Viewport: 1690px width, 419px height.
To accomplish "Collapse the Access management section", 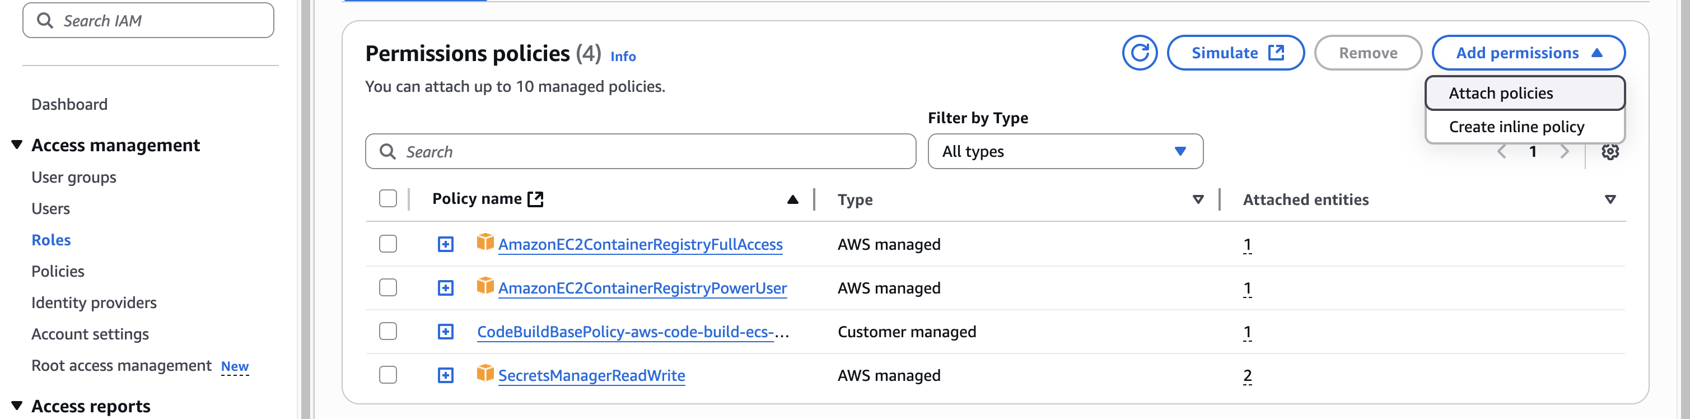I will point(17,145).
